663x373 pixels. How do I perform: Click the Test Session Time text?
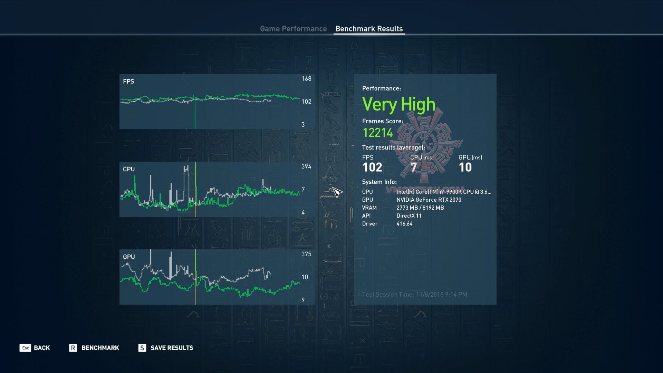(414, 295)
